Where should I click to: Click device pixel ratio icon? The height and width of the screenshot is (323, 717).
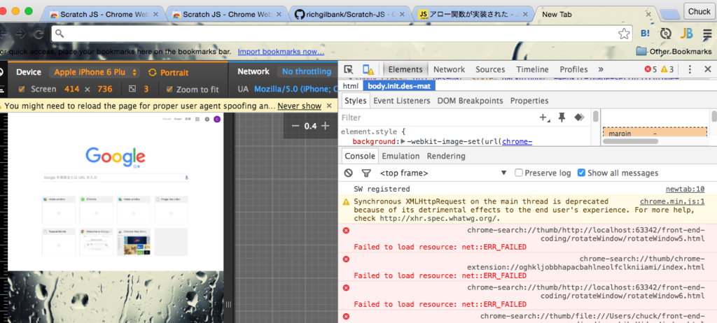coord(132,89)
